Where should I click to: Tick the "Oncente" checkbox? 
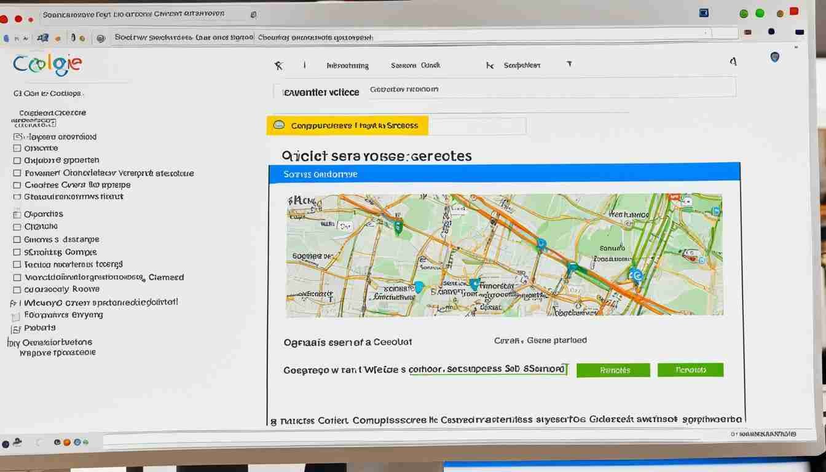tap(17, 148)
